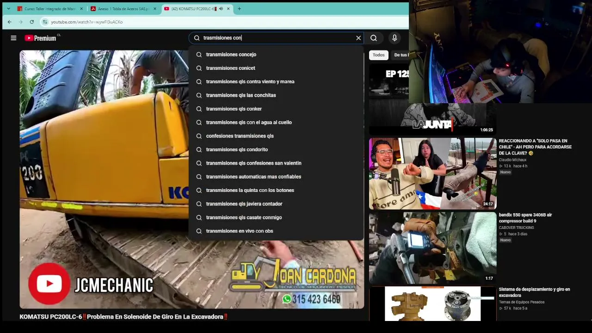Close the Anexo 1 Tabla de Aceros tab

pyautogui.click(x=154, y=8)
